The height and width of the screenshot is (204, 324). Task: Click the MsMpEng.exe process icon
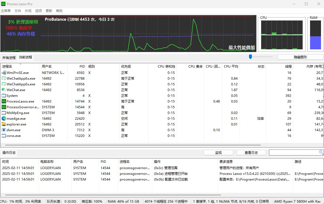(x=4, y=113)
